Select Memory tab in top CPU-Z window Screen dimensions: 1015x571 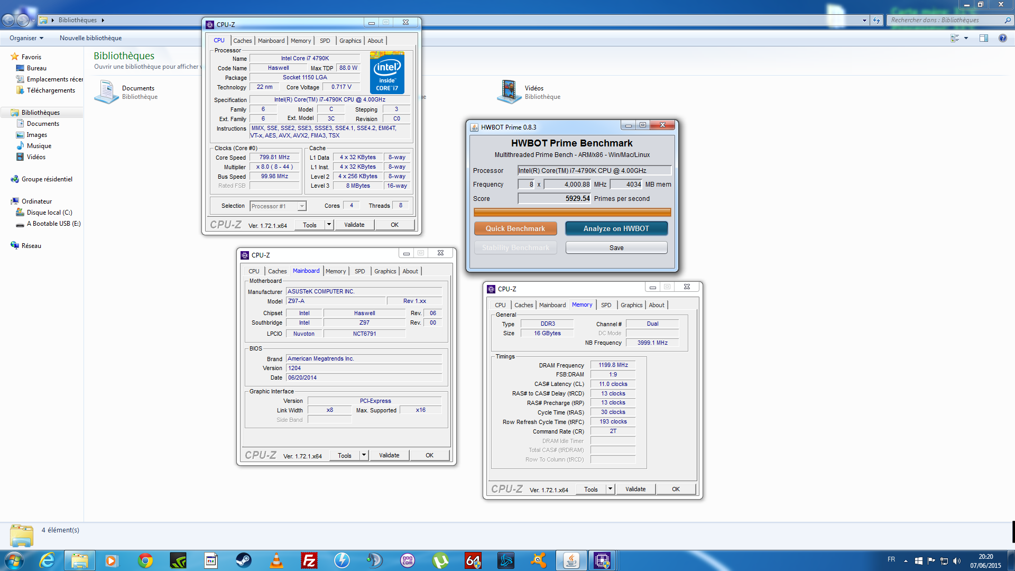301,41
